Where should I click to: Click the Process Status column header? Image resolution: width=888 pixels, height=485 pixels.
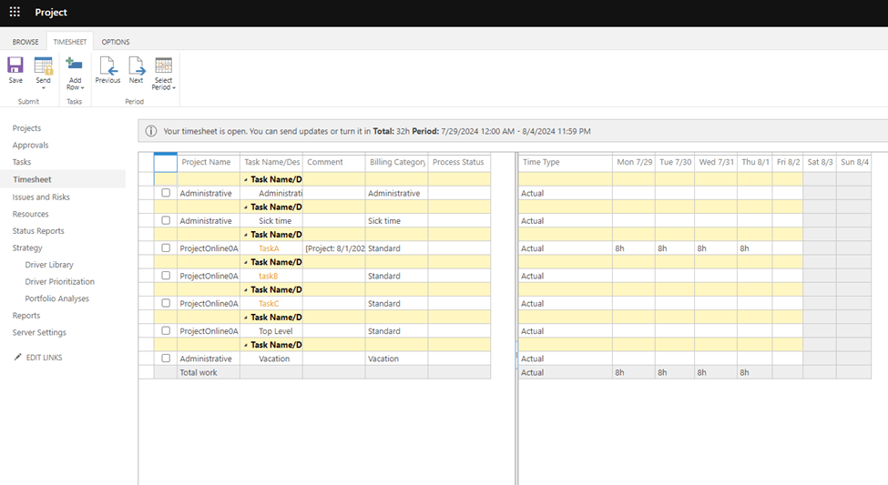pyautogui.click(x=459, y=162)
